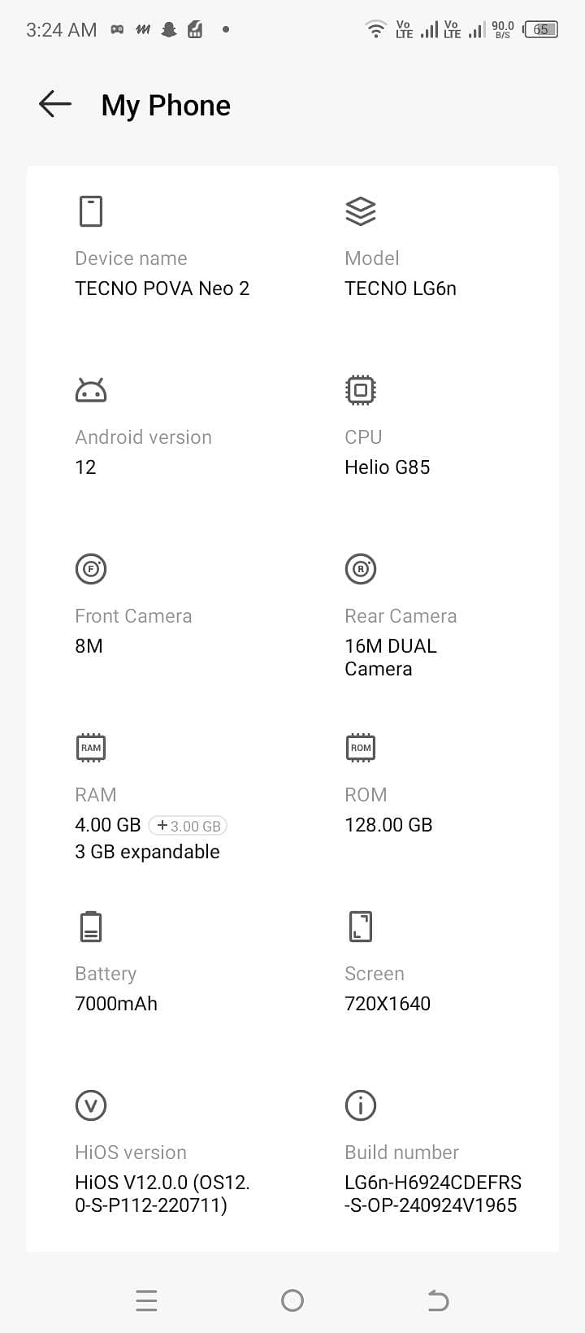Tap the Android robot icon
This screenshot has width=585, height=1333.
click(91, 391)
